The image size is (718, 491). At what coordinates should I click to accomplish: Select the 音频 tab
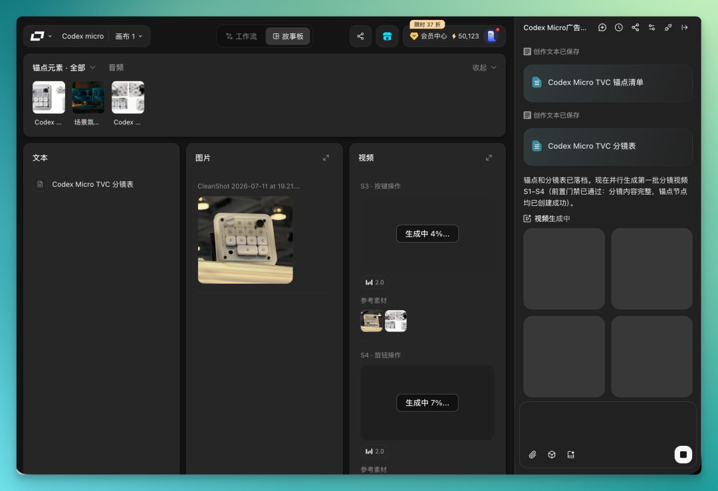(116, 68)
